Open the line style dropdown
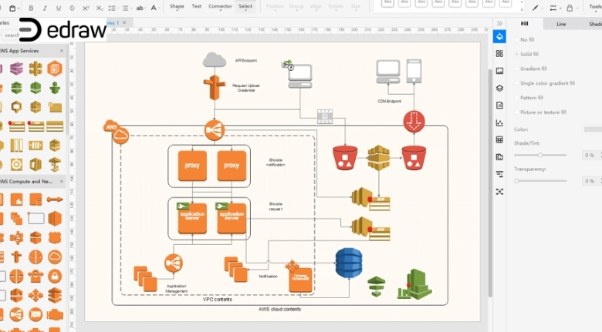Viewport: 602px width, 332px height. tap(554, 8)
